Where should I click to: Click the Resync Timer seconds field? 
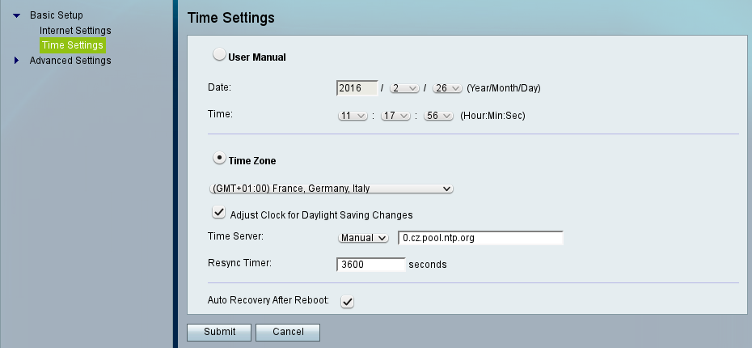[370, 264]
